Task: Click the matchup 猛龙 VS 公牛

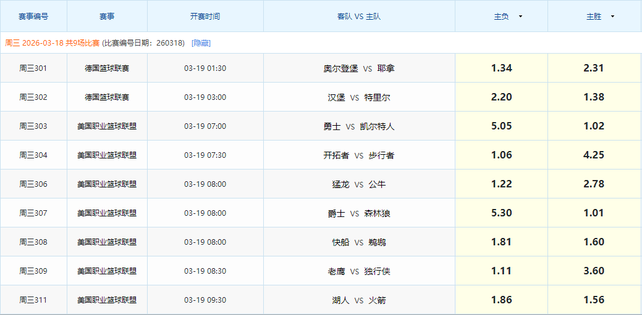Action: pos(359,184)
